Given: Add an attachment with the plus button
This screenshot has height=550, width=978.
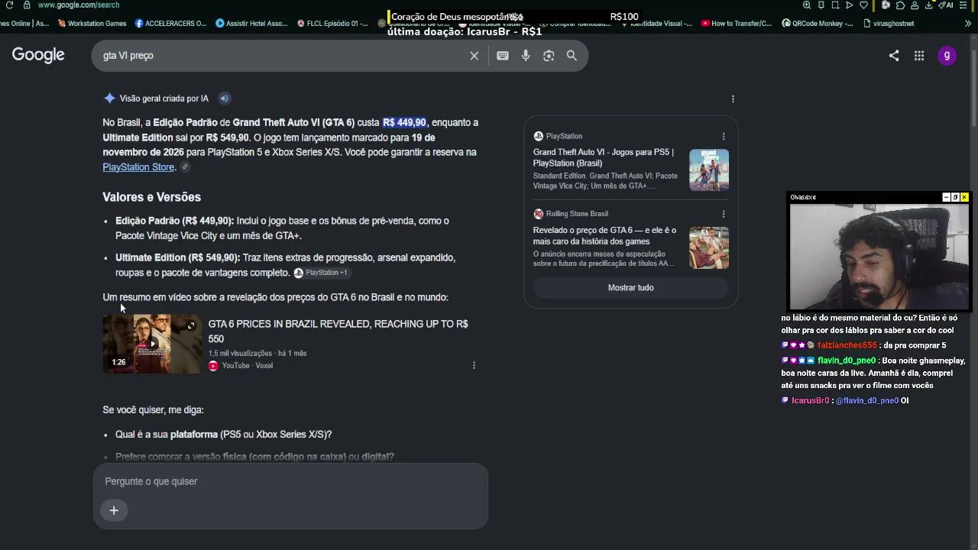Looking at the screenshot, I should (114, 510).
